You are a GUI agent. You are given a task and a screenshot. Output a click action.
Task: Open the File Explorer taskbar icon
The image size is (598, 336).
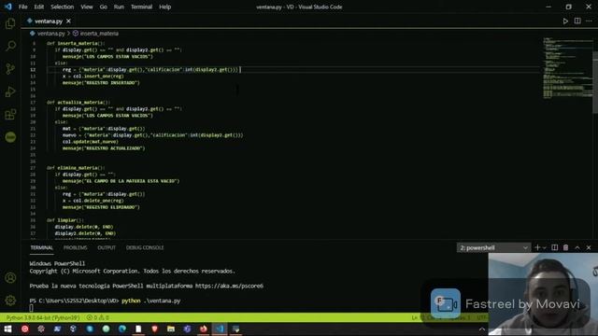[171, 329]
